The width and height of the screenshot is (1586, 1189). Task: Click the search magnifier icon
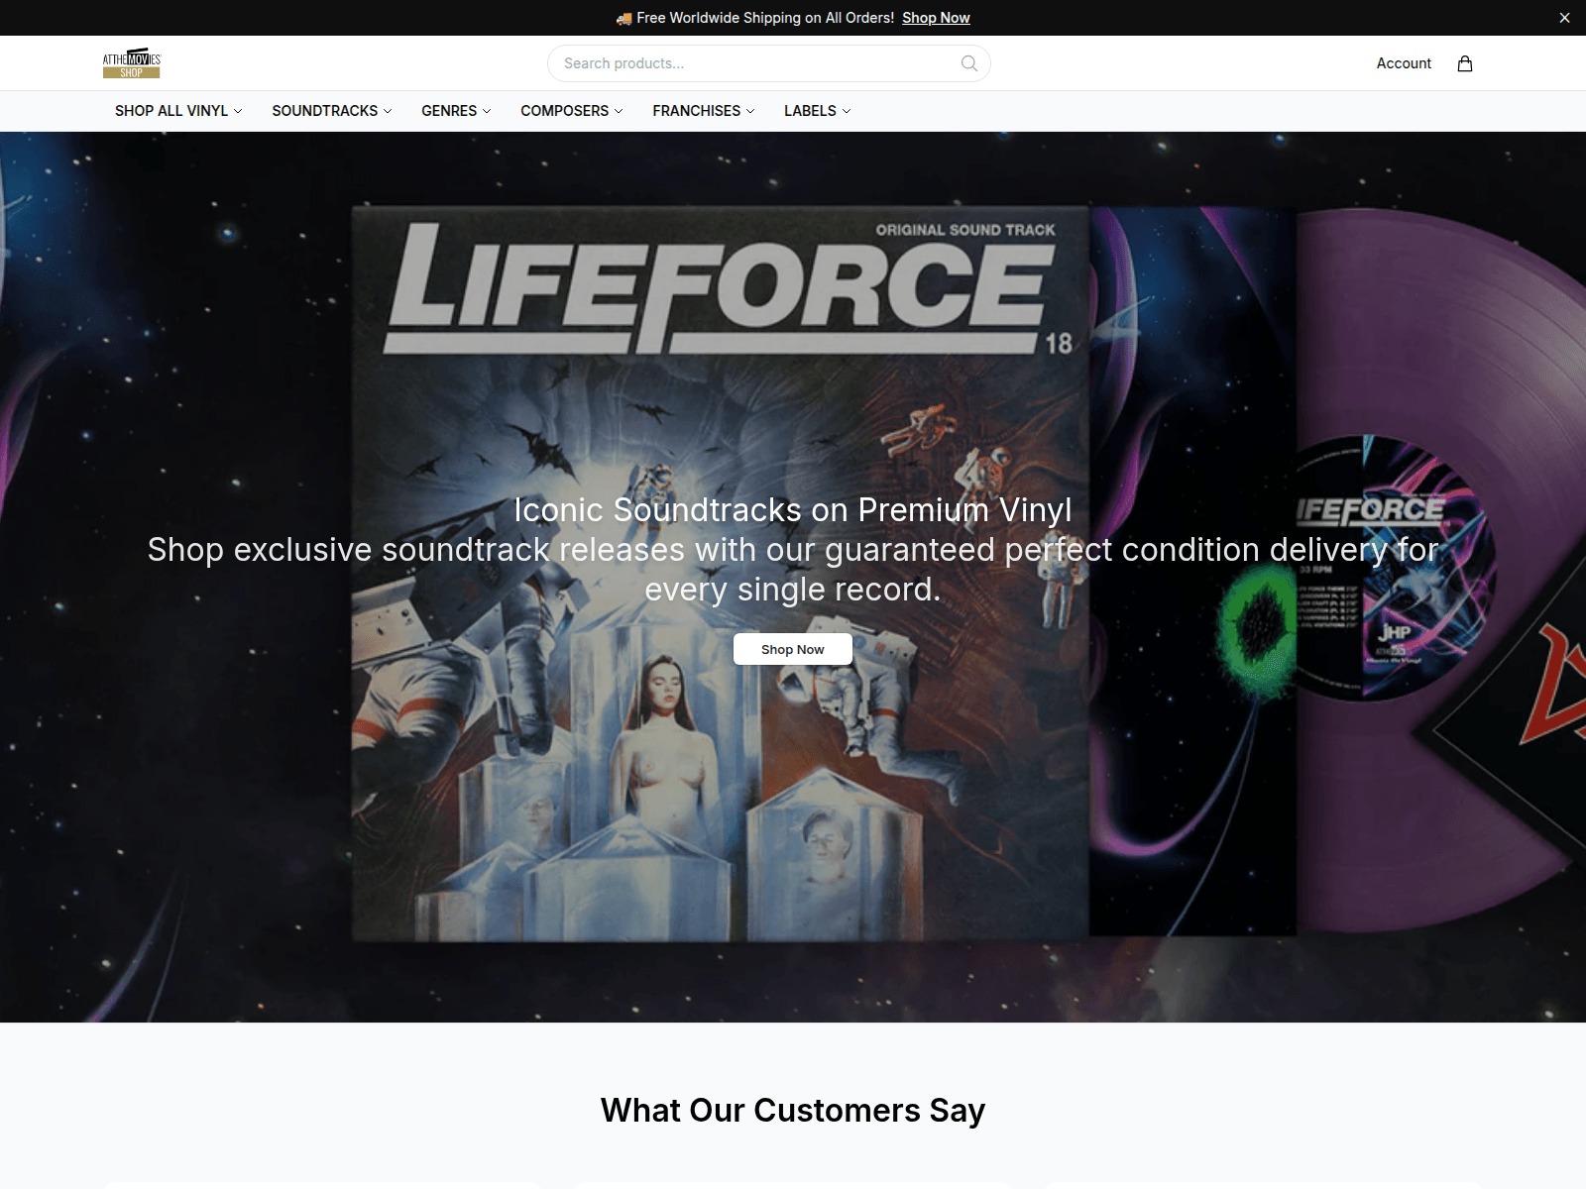click(969, 63)
